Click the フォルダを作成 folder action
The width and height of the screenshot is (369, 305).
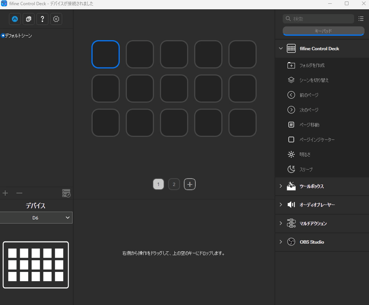click(x=312, y=65)
